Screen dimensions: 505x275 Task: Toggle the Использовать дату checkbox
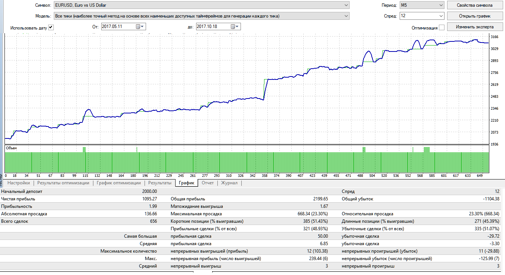pyautogui.click(x=51, y=27)
